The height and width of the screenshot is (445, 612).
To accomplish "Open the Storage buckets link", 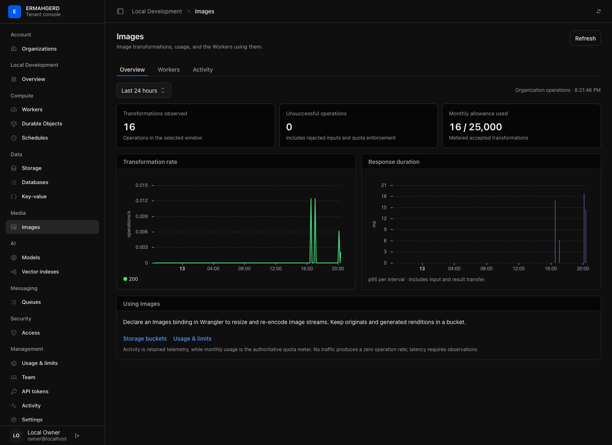I will 145,339.
